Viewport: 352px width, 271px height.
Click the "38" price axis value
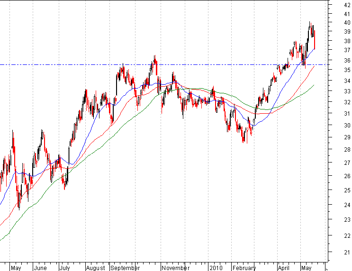pos(347,41)
